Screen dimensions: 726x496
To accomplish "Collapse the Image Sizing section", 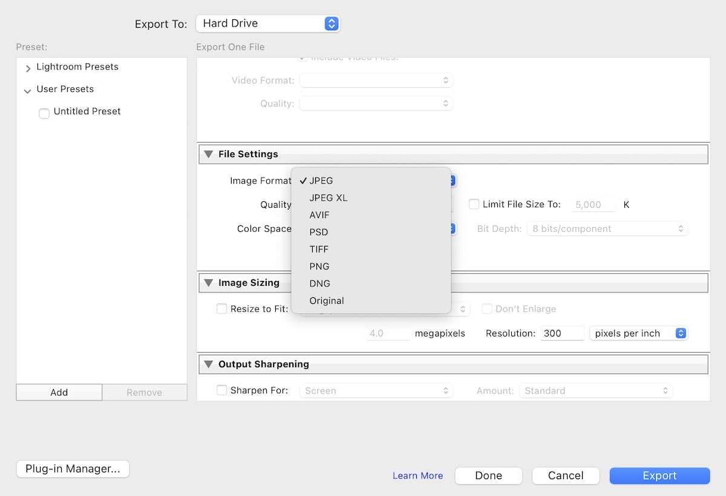I will point(209,282).
